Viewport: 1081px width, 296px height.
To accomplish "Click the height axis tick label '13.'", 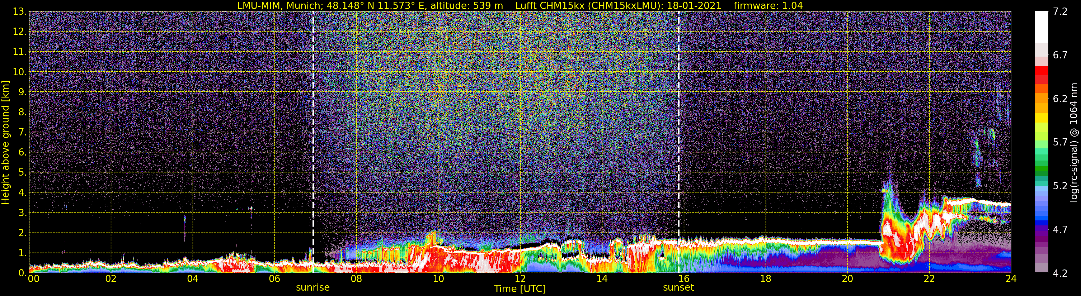I will coord(20,12).
